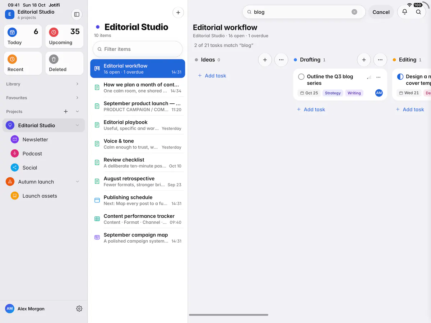Open the Today smart list
The height and width of the screenshot is (323, 431).
(x=23, y=36)
